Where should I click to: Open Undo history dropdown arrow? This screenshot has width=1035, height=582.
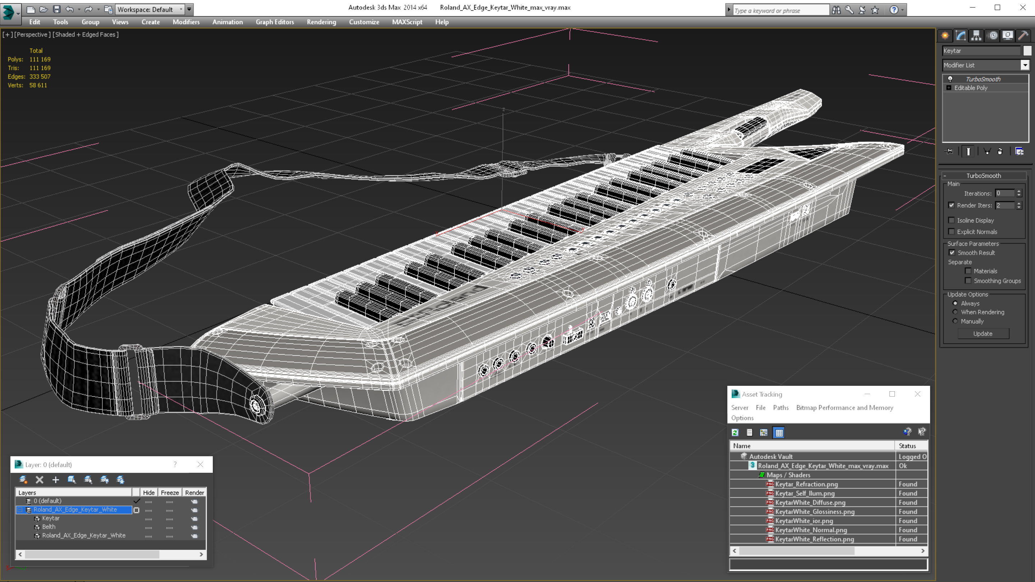coord(79,9)
